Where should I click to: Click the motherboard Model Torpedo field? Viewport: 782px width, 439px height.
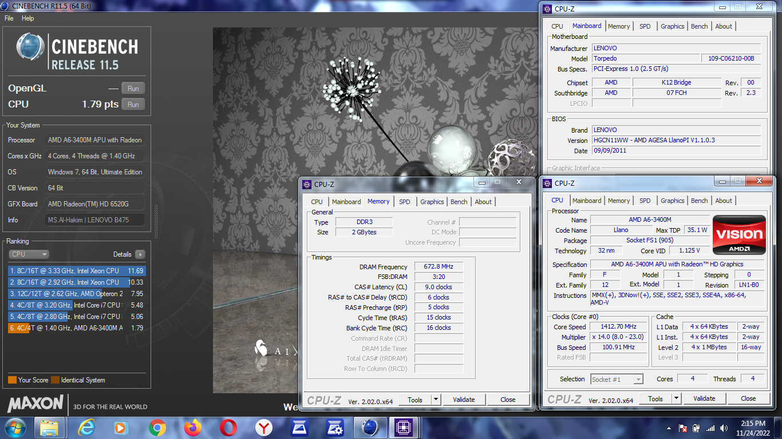tap(645, 58)
